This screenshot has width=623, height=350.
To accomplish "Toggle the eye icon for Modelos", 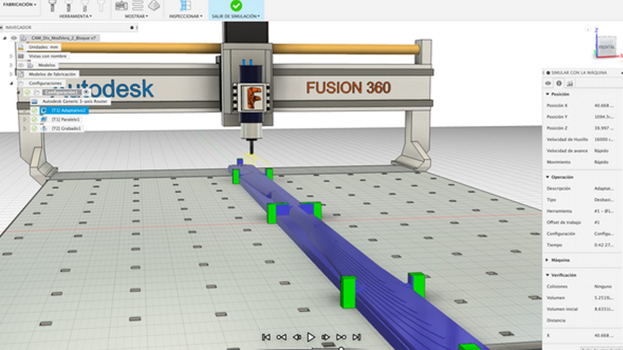I will pos(21,65).
